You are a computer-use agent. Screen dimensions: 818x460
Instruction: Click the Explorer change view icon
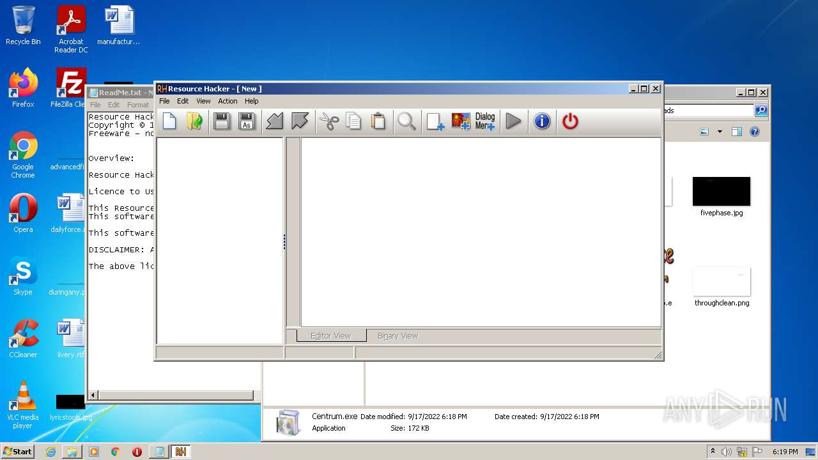tap(704, 132)
